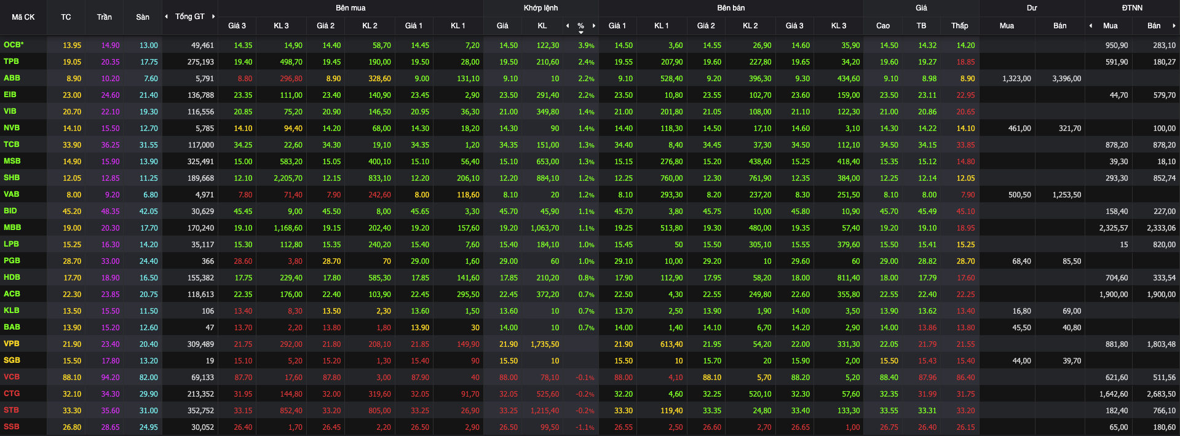Image resolution: width=1180 pixels, height=436 pixels.
Task: Click VCB's ceiling price 94.20
Action: 111,378
